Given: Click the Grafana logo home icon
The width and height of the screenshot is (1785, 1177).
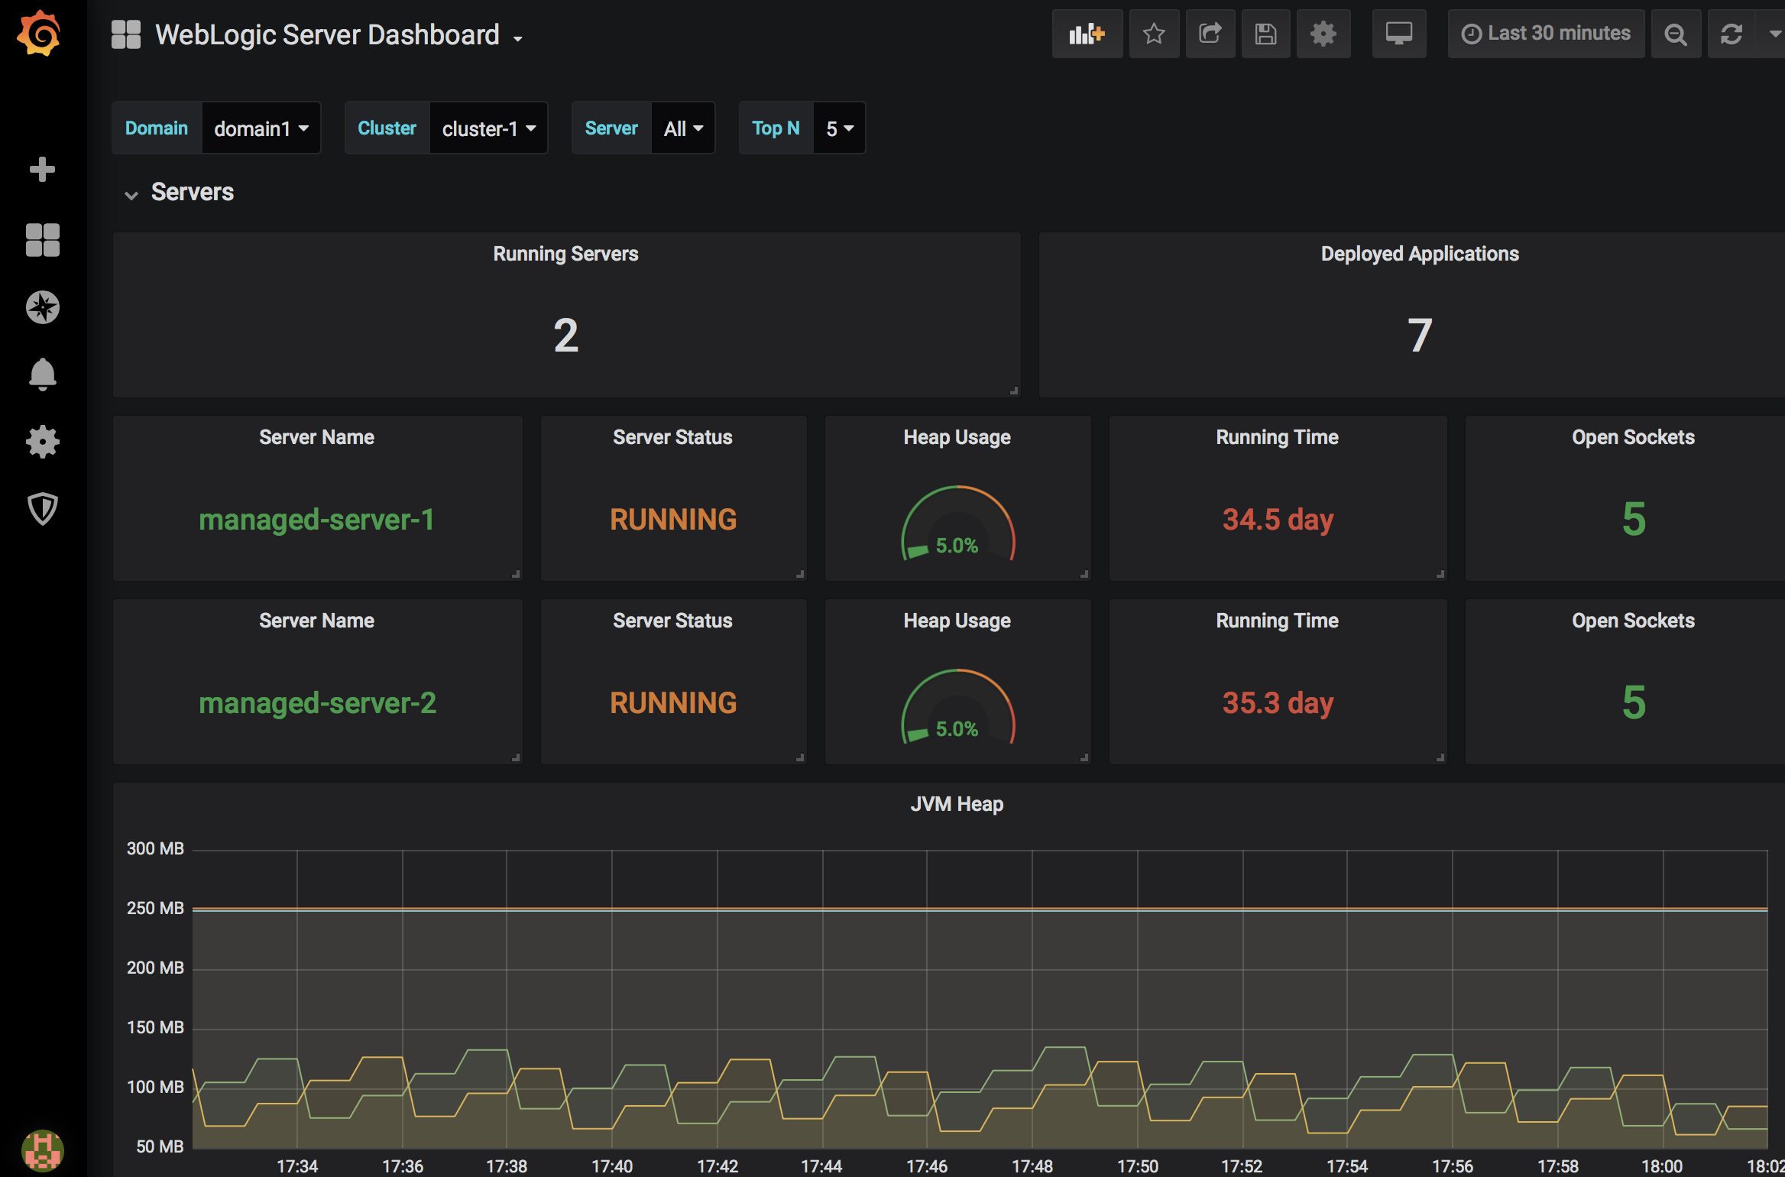Looking at the screenshot, I should click(39, 34).
